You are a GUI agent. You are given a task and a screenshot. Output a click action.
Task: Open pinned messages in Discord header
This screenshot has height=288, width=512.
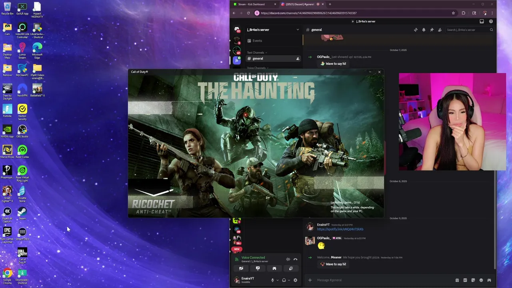coord(432,30)
